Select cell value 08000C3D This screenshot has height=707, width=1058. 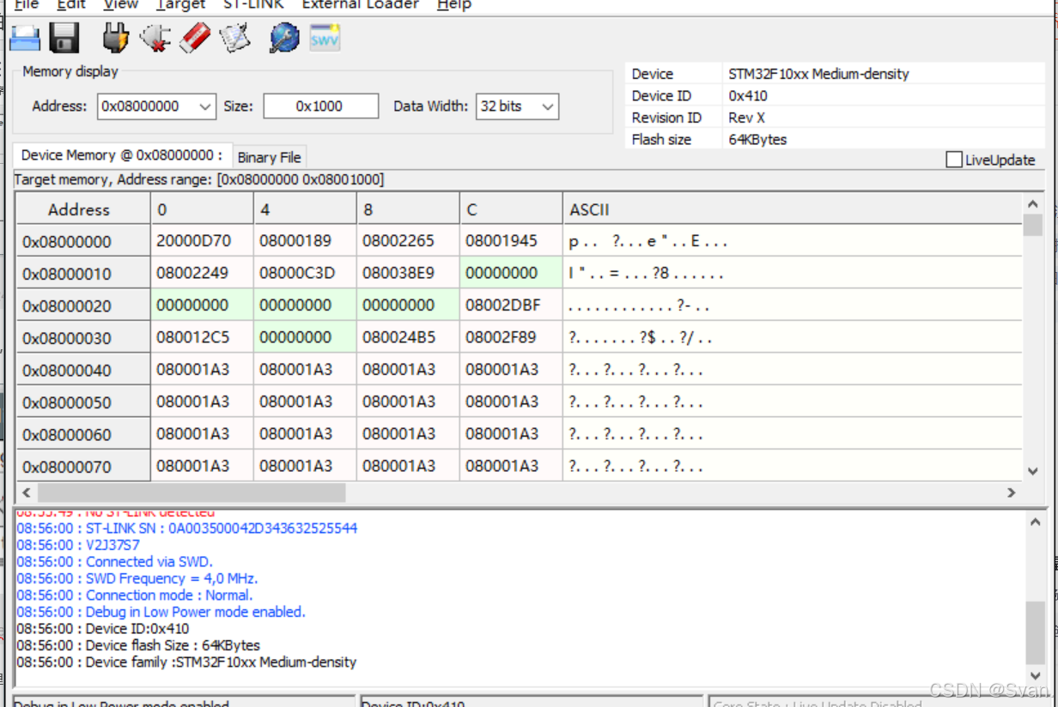coord(305,273)
